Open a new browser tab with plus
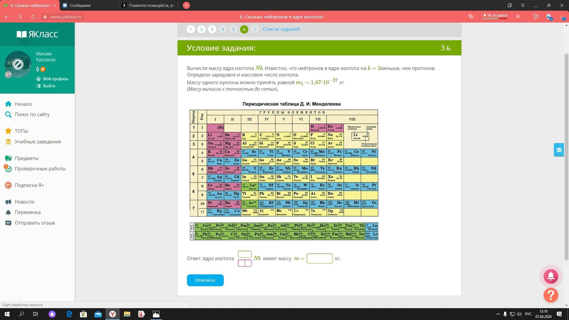The image size is (569, 320). (186, 5)
